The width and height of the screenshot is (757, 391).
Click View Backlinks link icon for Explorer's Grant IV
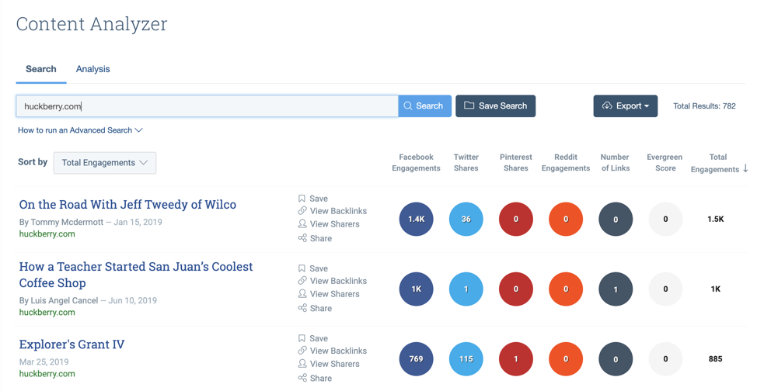302,351
